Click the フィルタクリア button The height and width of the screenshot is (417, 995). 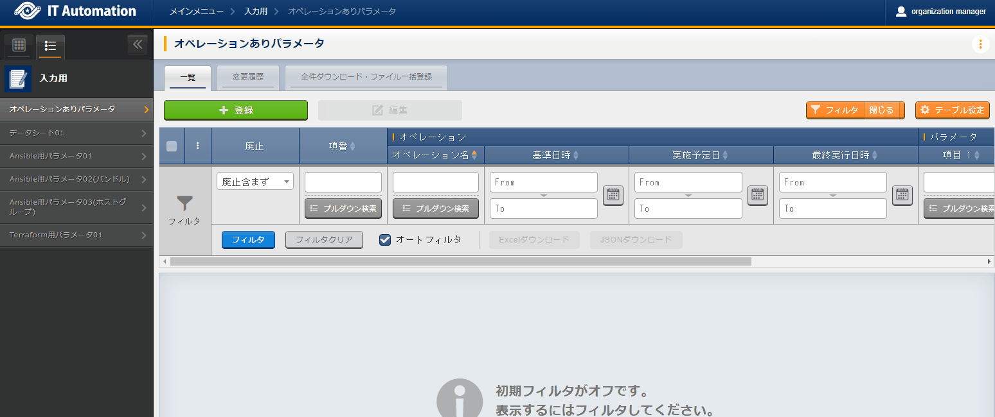point(324,240)
